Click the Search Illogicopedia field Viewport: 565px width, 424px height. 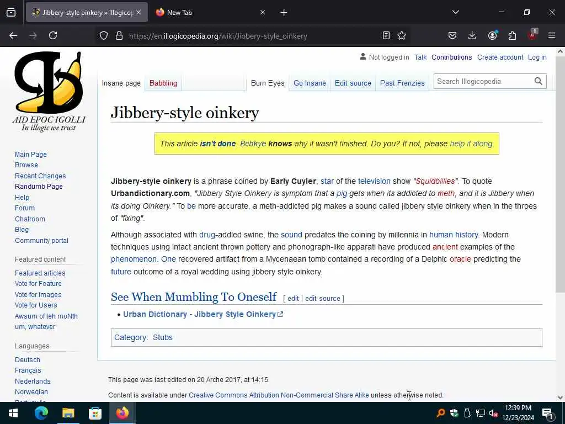483,82
